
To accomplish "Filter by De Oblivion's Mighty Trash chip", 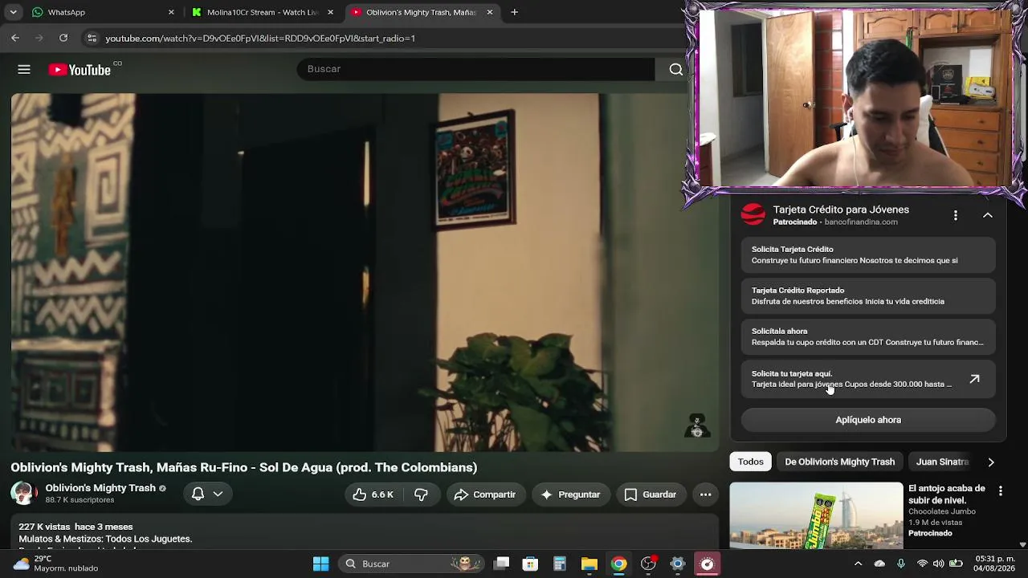I will [x=839, y=462].
